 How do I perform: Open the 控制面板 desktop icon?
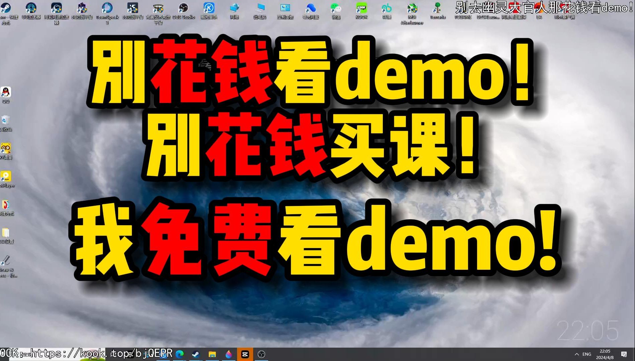click(x=285, y=10)
